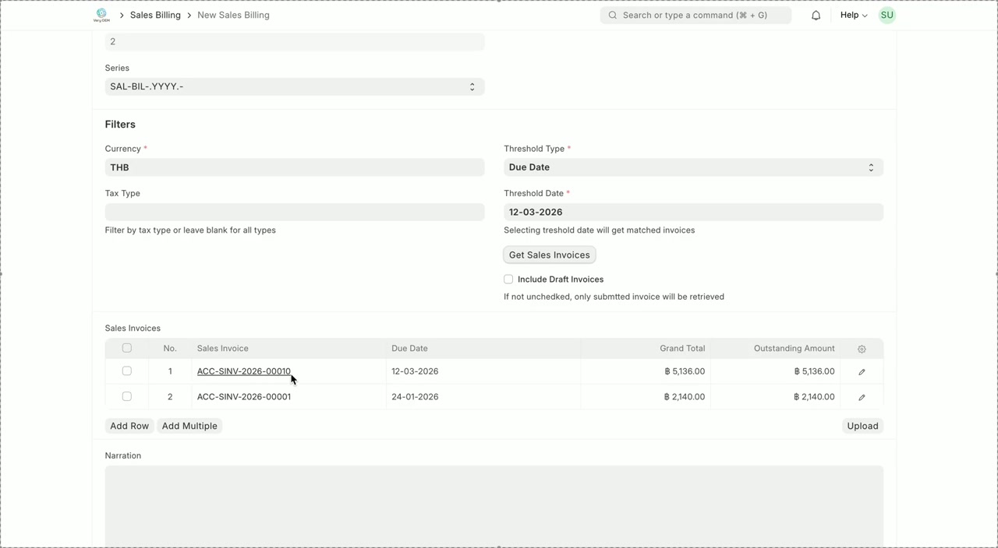Open the ACC-SINV-2026-00010 invoice link
998x548 pixels.
(x=243, y=371)
